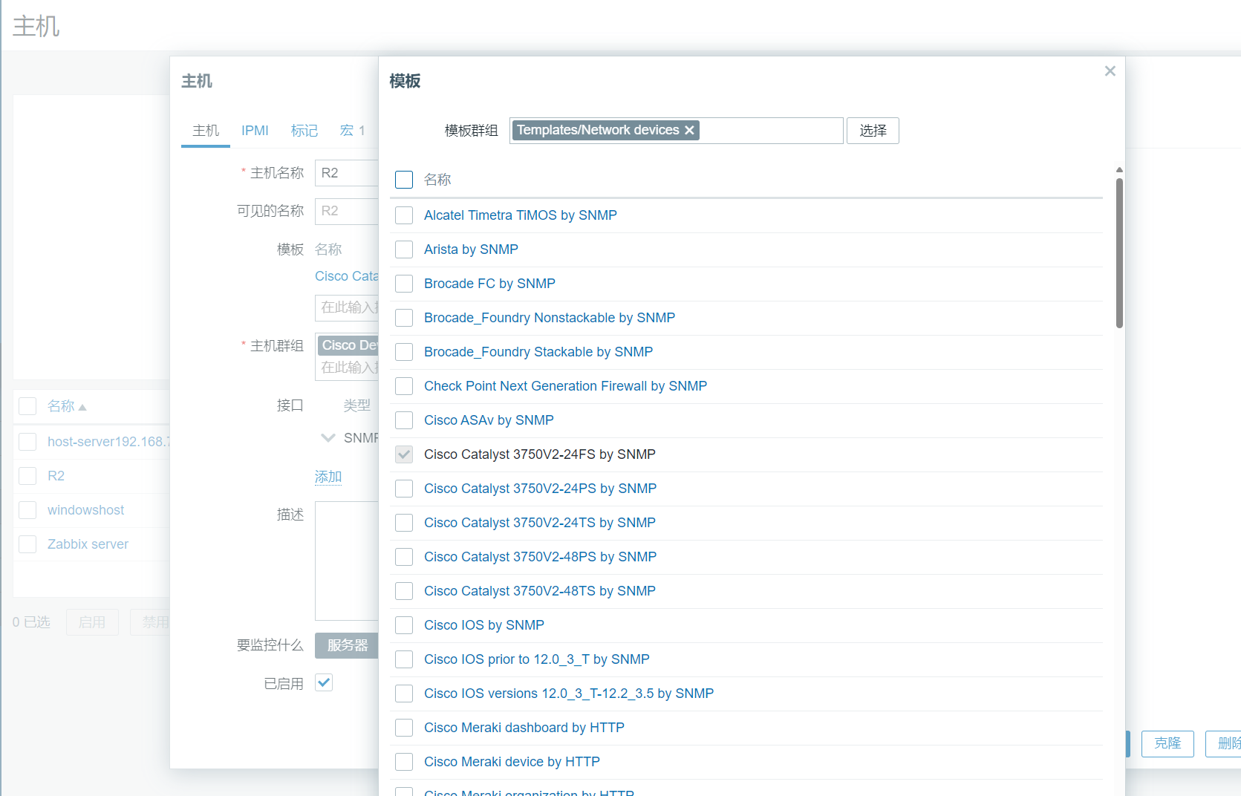The width and height of the screenshot is (1241, 796).
Task: Open windowshost host link
Action: click(x=85, y=510)
